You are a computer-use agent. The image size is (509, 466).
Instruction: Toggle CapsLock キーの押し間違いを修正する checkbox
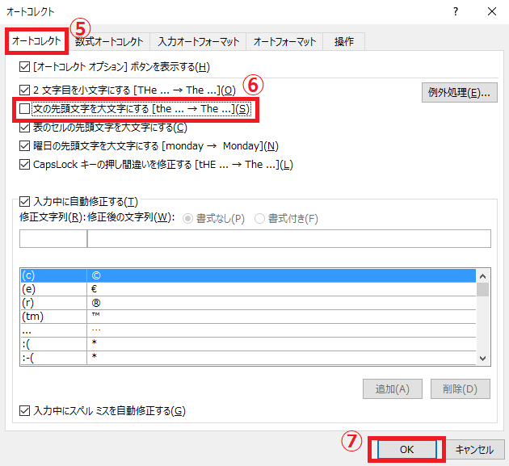(x=25, y=165)
